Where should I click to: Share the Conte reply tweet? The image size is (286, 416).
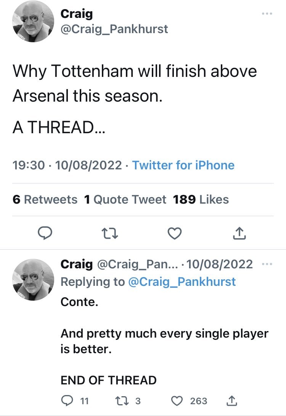(x=231, y=400)
